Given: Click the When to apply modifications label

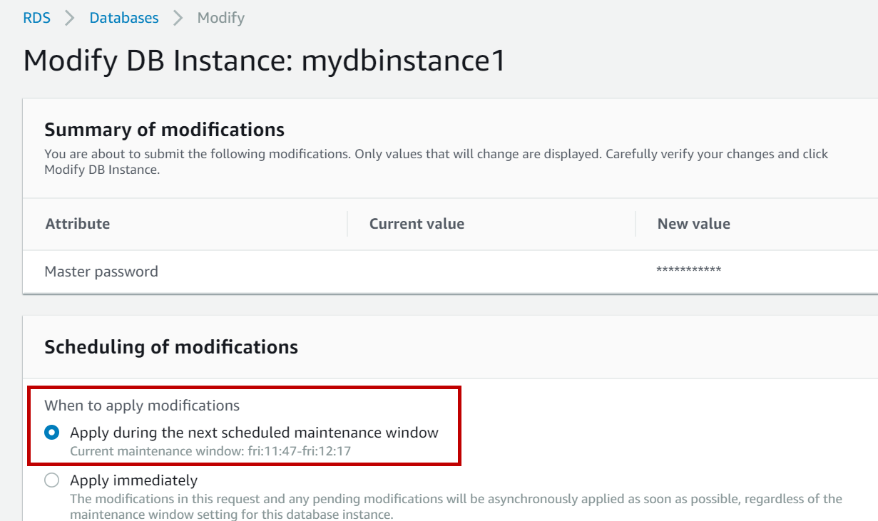Looking at the screenshot, I should (x=142, y=406).
